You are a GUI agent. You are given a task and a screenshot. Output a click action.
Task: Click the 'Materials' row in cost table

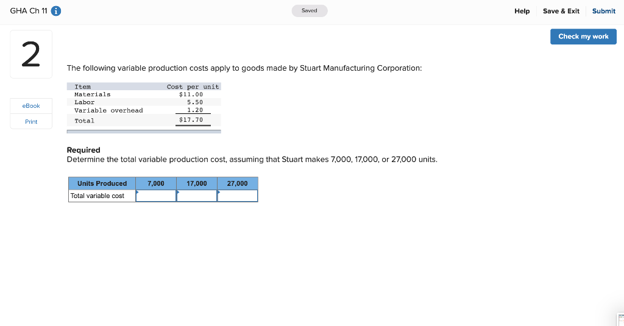click(x=144, y=94)
